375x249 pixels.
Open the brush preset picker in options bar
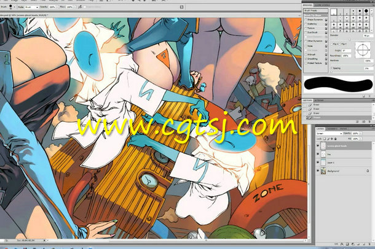coord(11,7)
